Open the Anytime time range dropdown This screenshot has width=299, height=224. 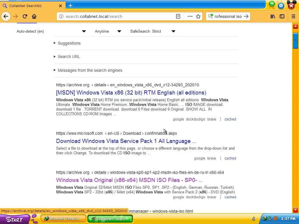[x=108, y=31]
